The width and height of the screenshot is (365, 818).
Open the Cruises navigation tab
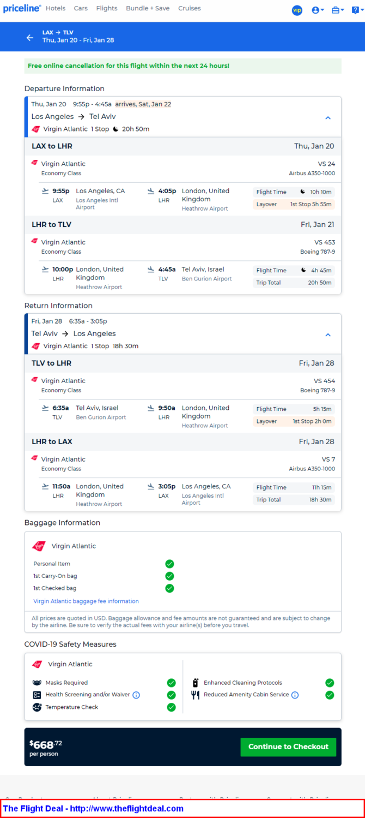click(190, 8)
